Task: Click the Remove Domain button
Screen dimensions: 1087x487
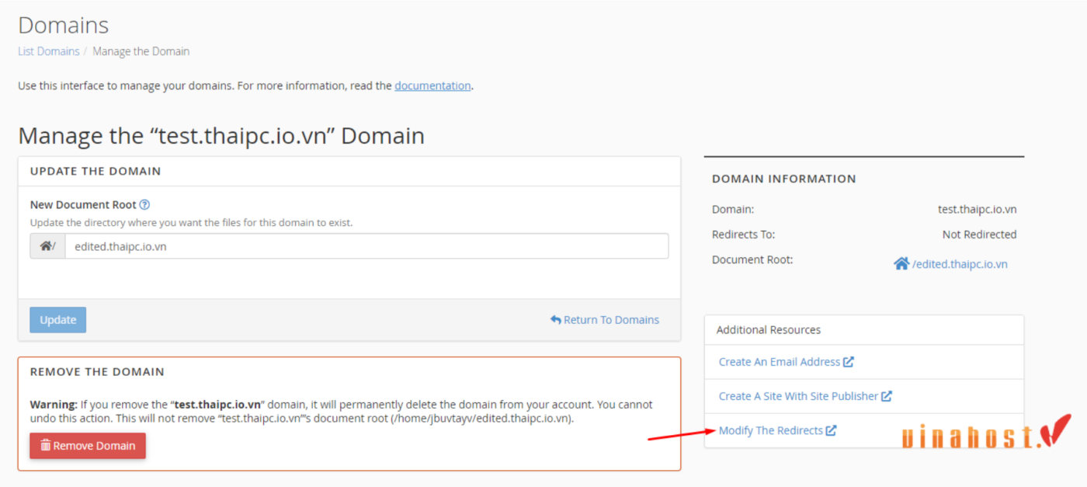Action: click(87, 445)
